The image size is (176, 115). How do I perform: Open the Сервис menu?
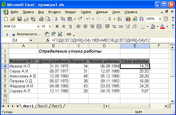pos(86,12)
